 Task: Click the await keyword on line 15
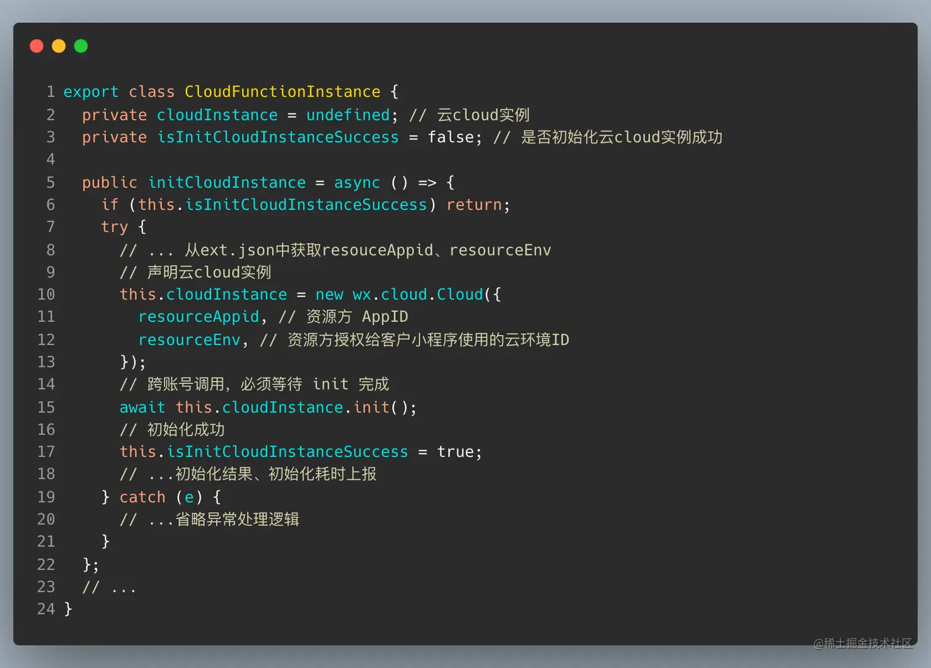142,407
